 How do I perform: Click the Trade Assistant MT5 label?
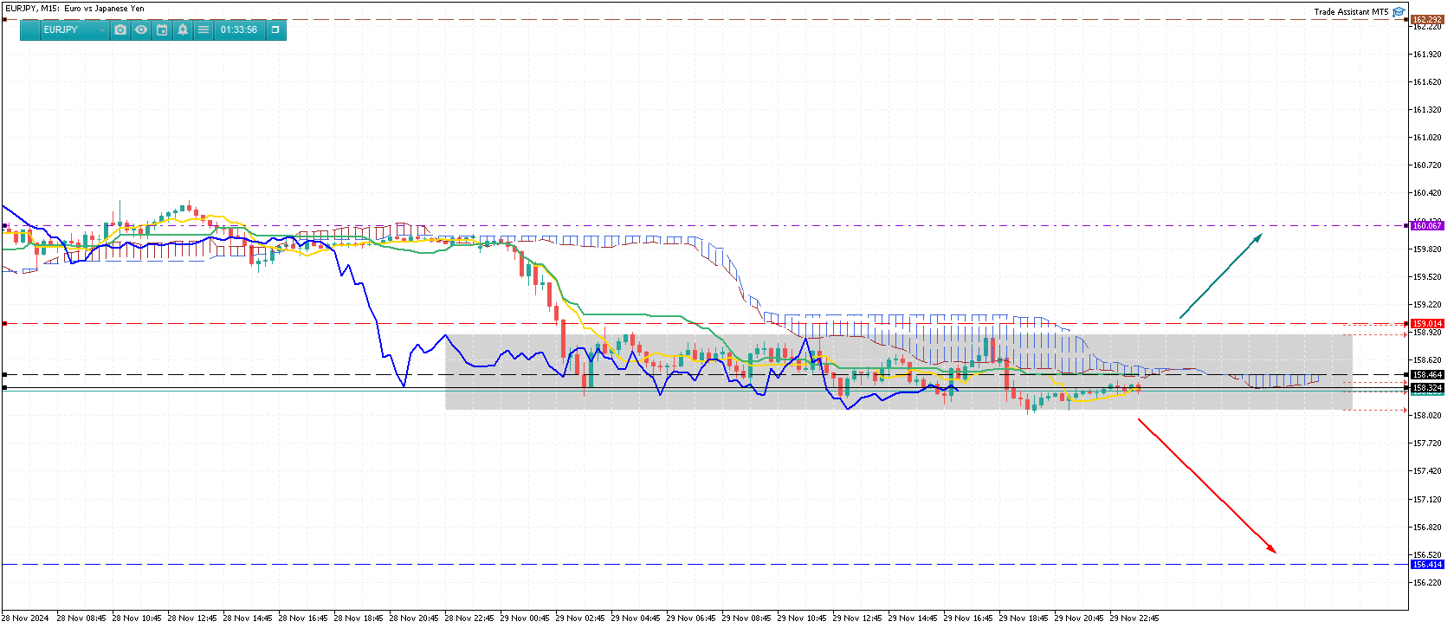coord(1350,12)
